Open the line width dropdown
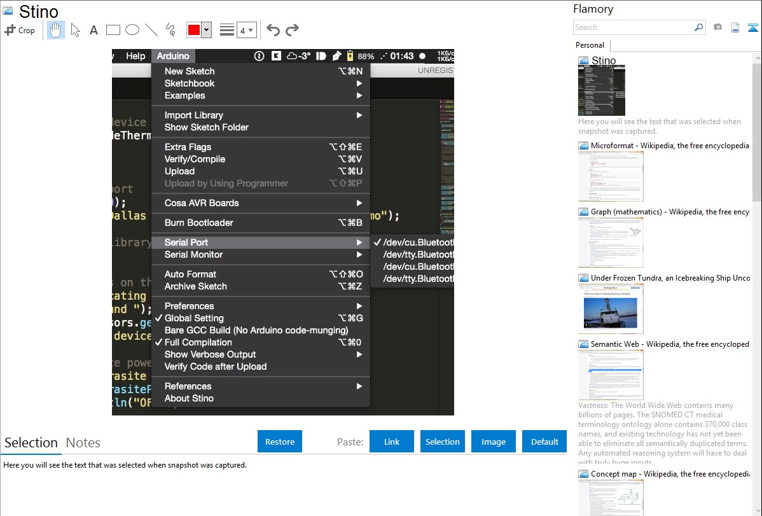This screenshot has height=516, width=762. coord(246,30)
